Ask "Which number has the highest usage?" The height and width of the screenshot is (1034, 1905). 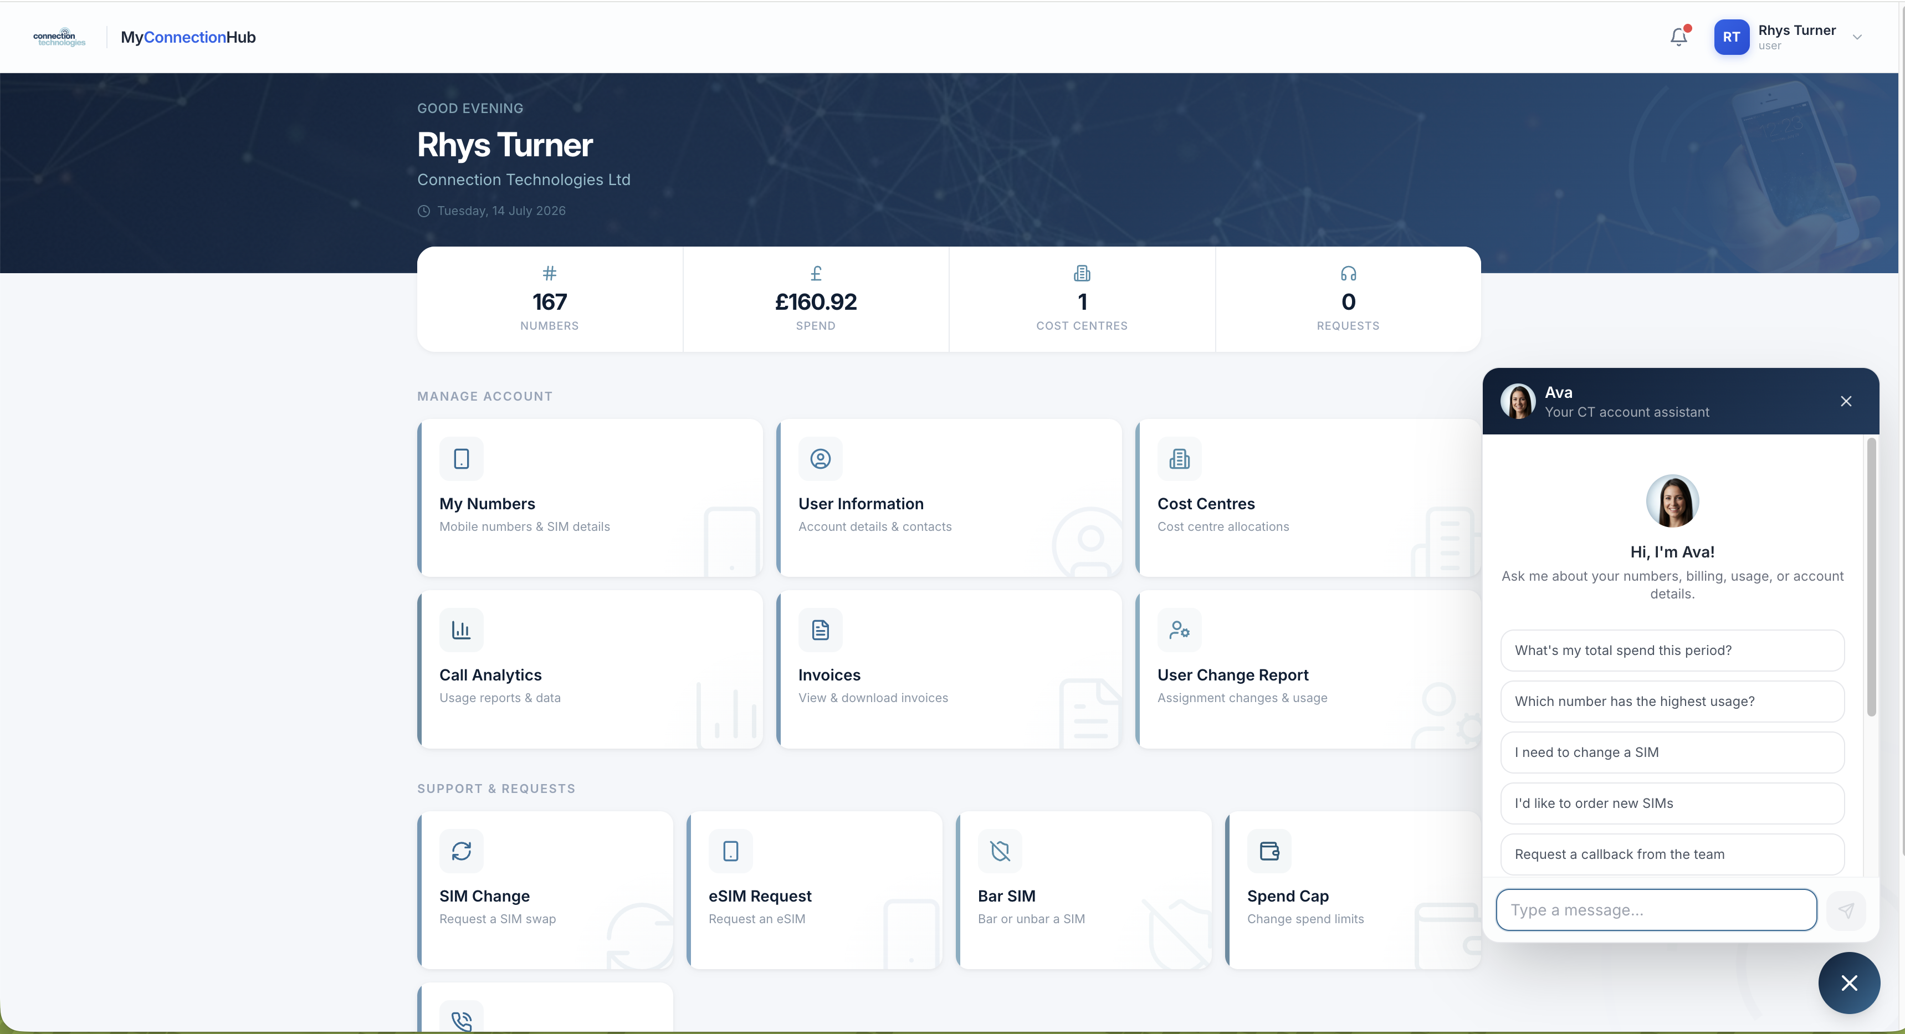tap(1672, 701)
